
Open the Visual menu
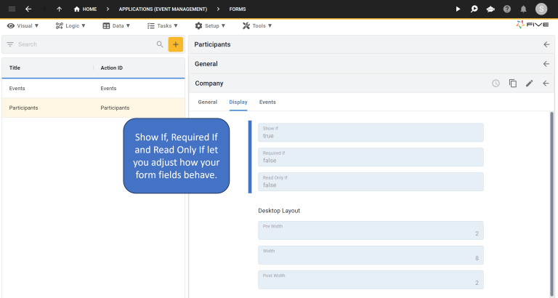[23, 25]
